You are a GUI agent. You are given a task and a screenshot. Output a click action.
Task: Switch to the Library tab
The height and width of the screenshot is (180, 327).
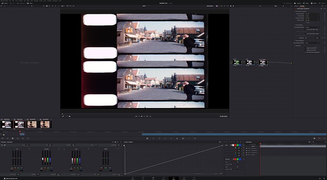click(x=296, y=6)
